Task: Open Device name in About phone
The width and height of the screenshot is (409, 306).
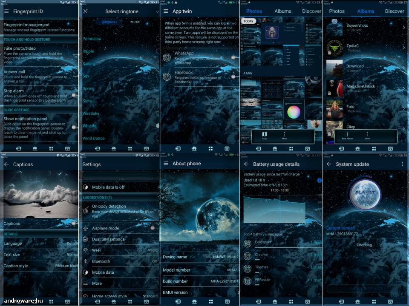Action: (x=200, y=257)
